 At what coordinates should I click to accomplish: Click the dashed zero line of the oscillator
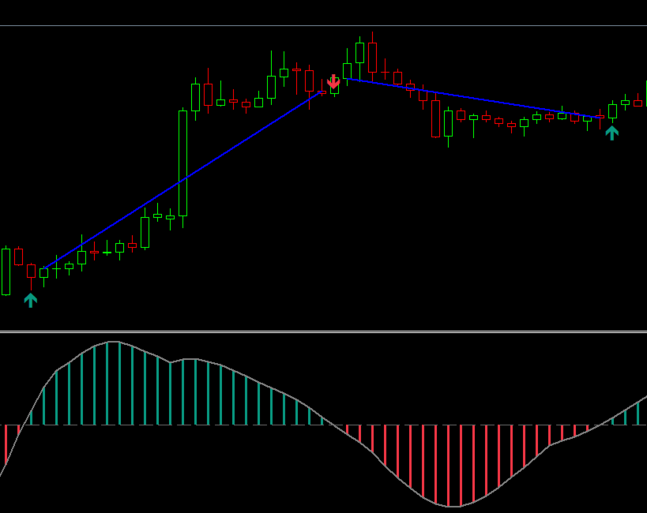324,425
